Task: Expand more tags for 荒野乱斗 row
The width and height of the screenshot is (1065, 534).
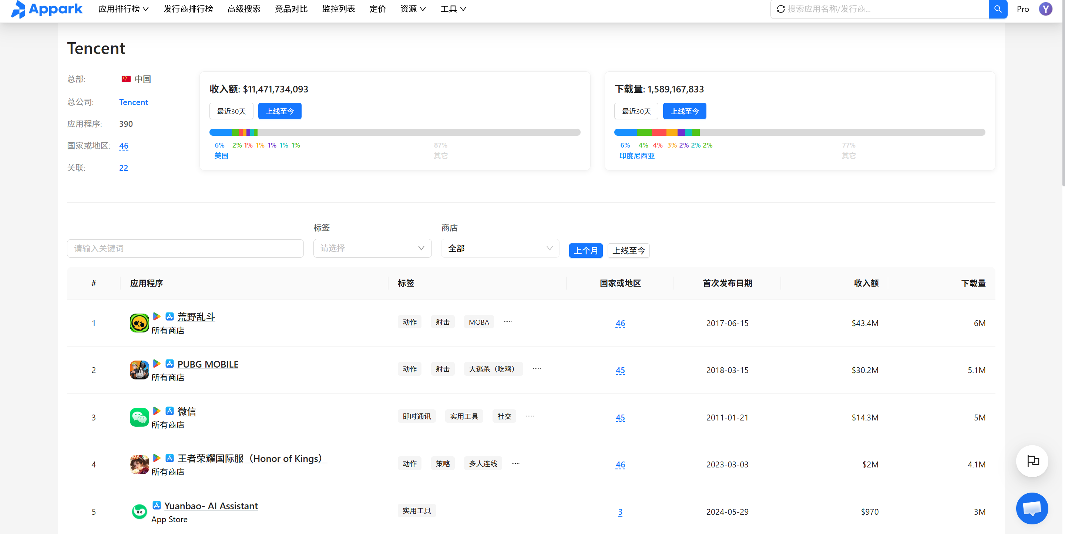Action: [508, 322]
